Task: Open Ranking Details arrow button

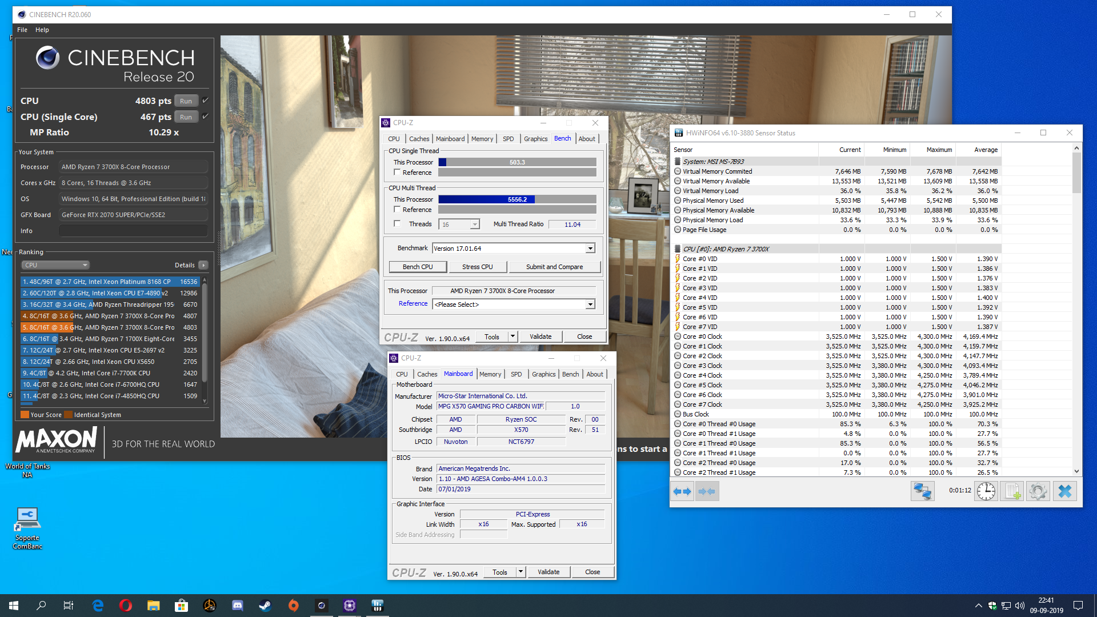Action: point(203,265)
